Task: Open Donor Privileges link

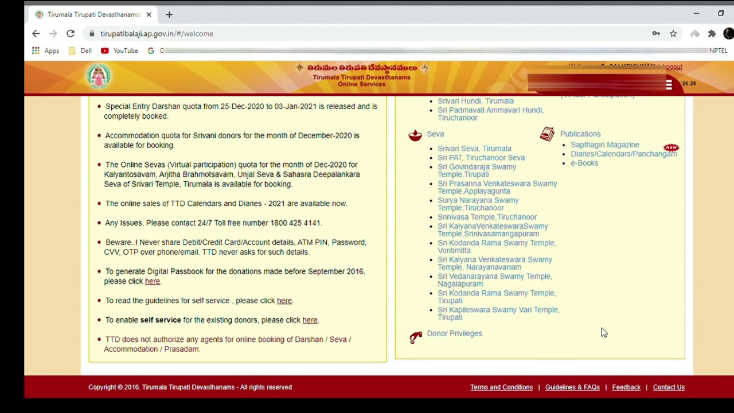Action: pos(454,333)
